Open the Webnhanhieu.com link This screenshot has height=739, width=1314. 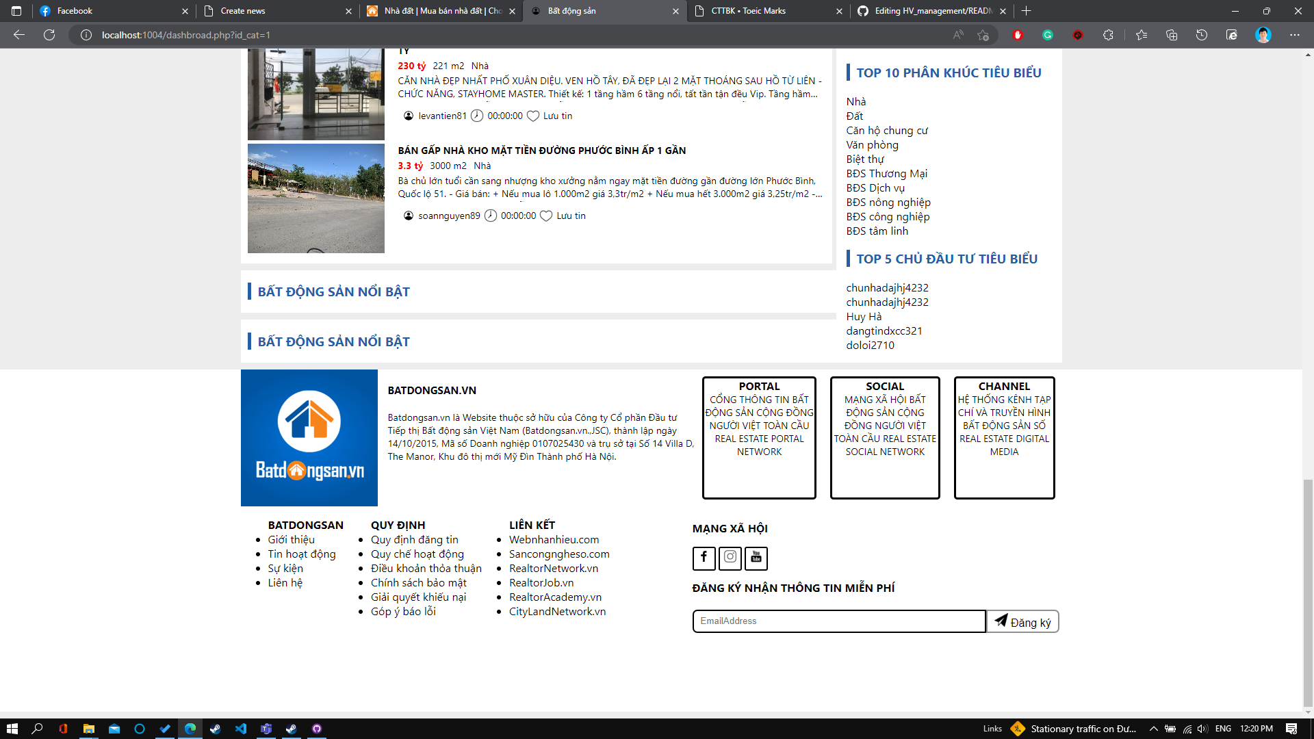[554, 540]
